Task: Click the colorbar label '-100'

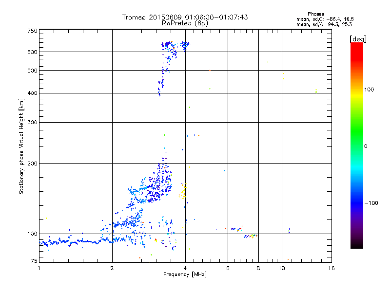Action: tap(371, 203)
